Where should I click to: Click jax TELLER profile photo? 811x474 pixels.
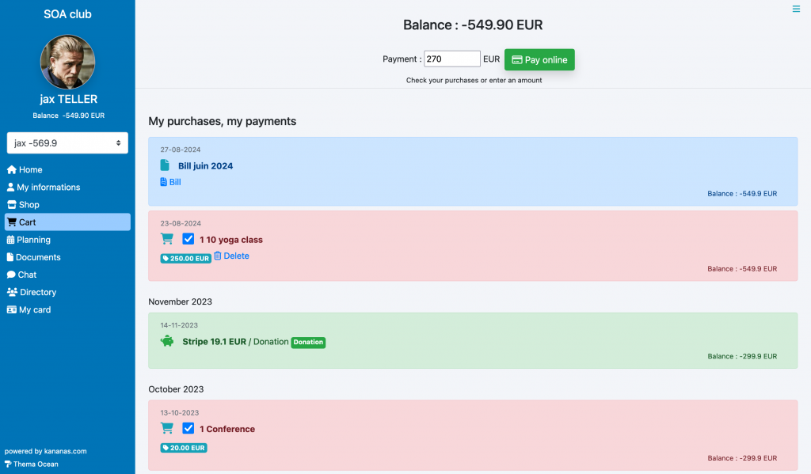pos(68,62)
